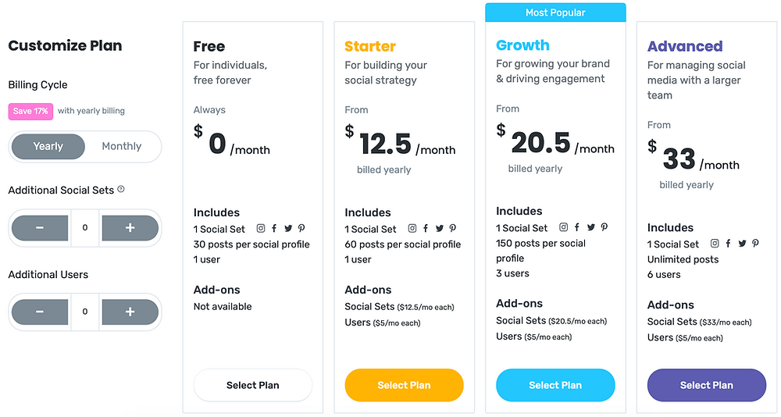Select the Free plan
The height and width of the screenshot is (417, 781).
[x=252, y=385]
